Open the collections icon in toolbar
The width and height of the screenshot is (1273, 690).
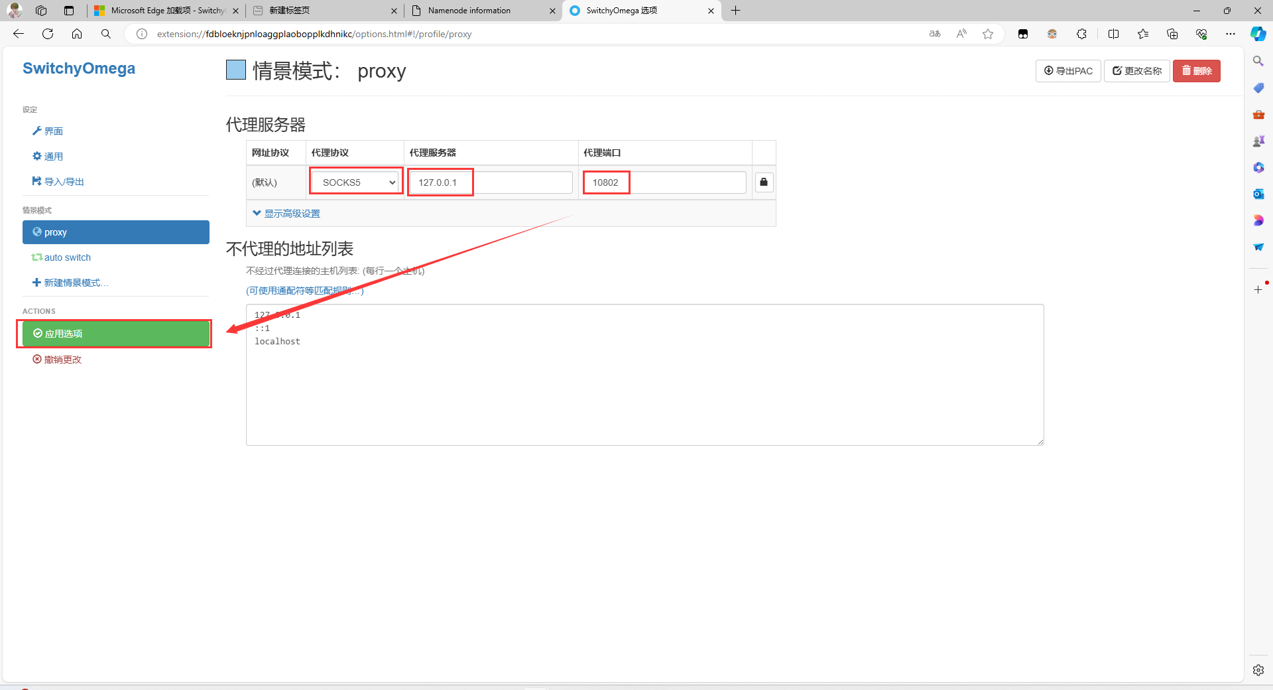1172,34
